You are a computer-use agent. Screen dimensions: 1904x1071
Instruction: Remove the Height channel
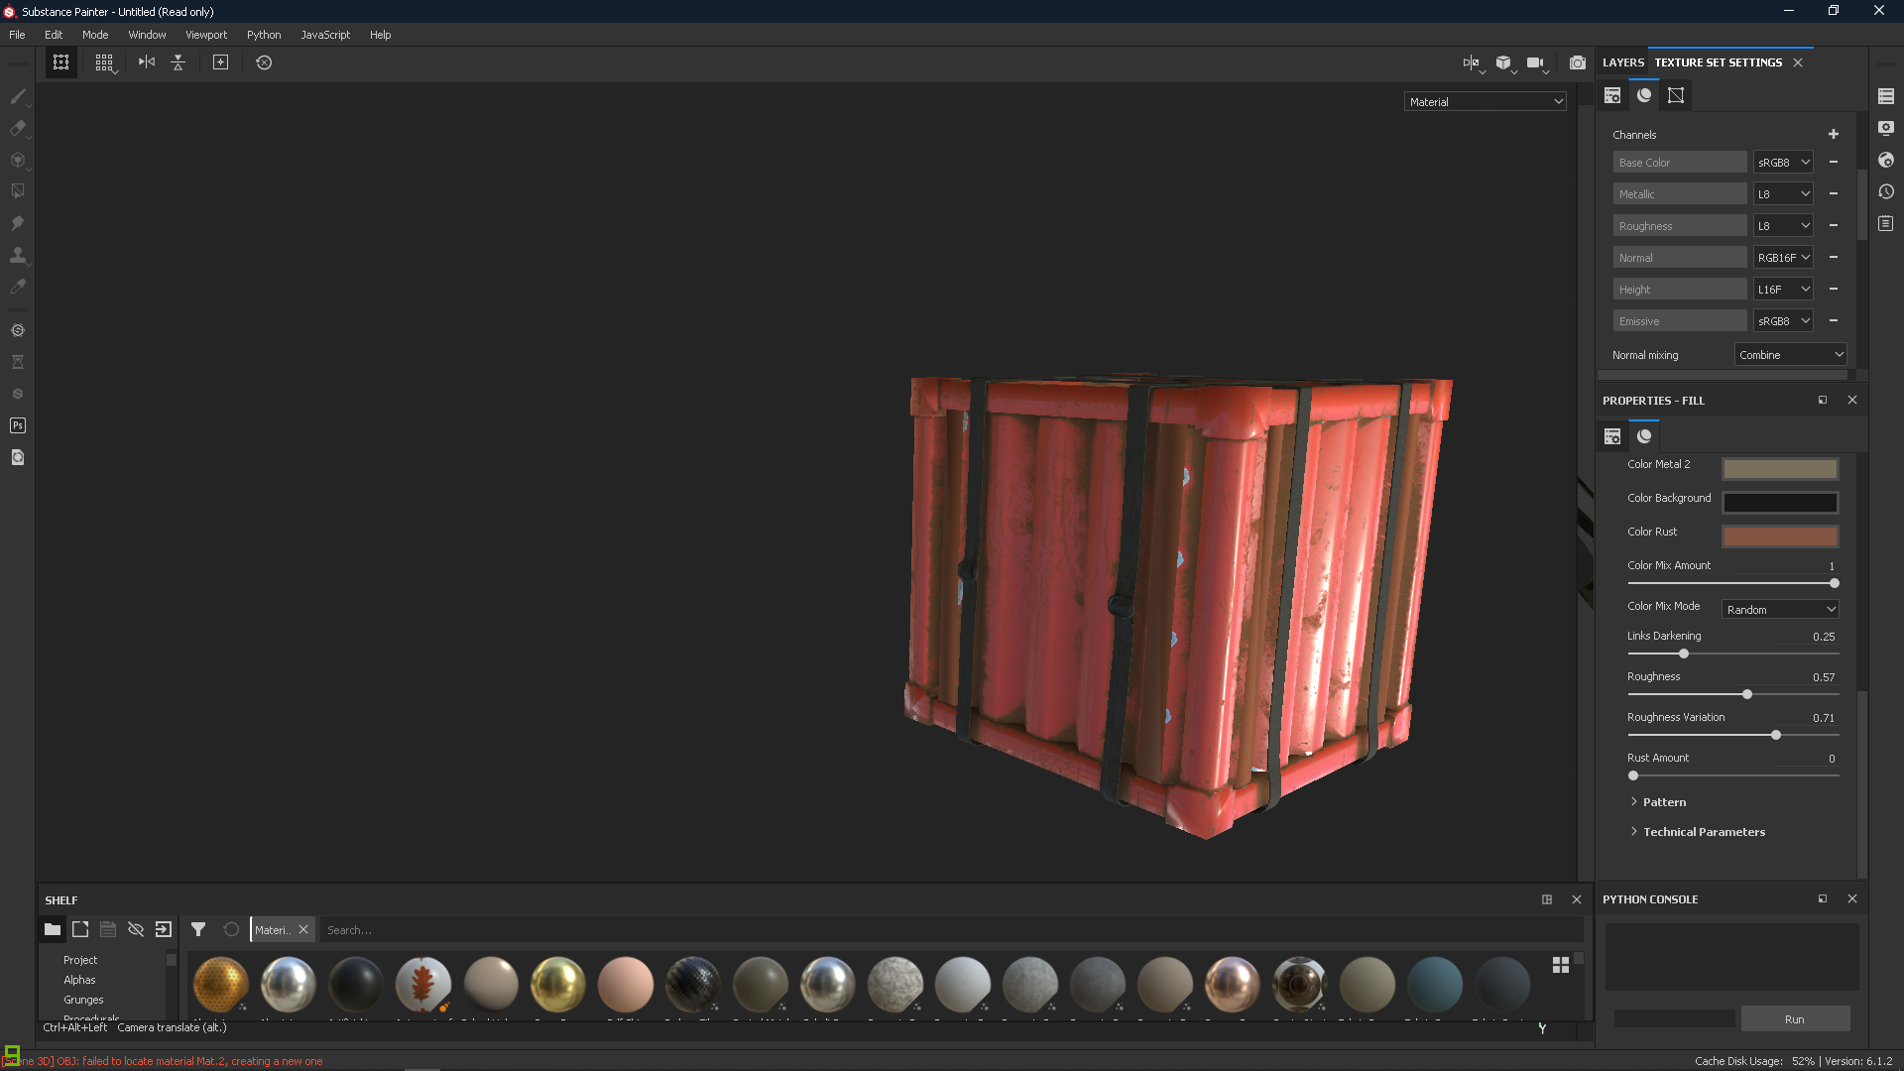point(1836,288)
